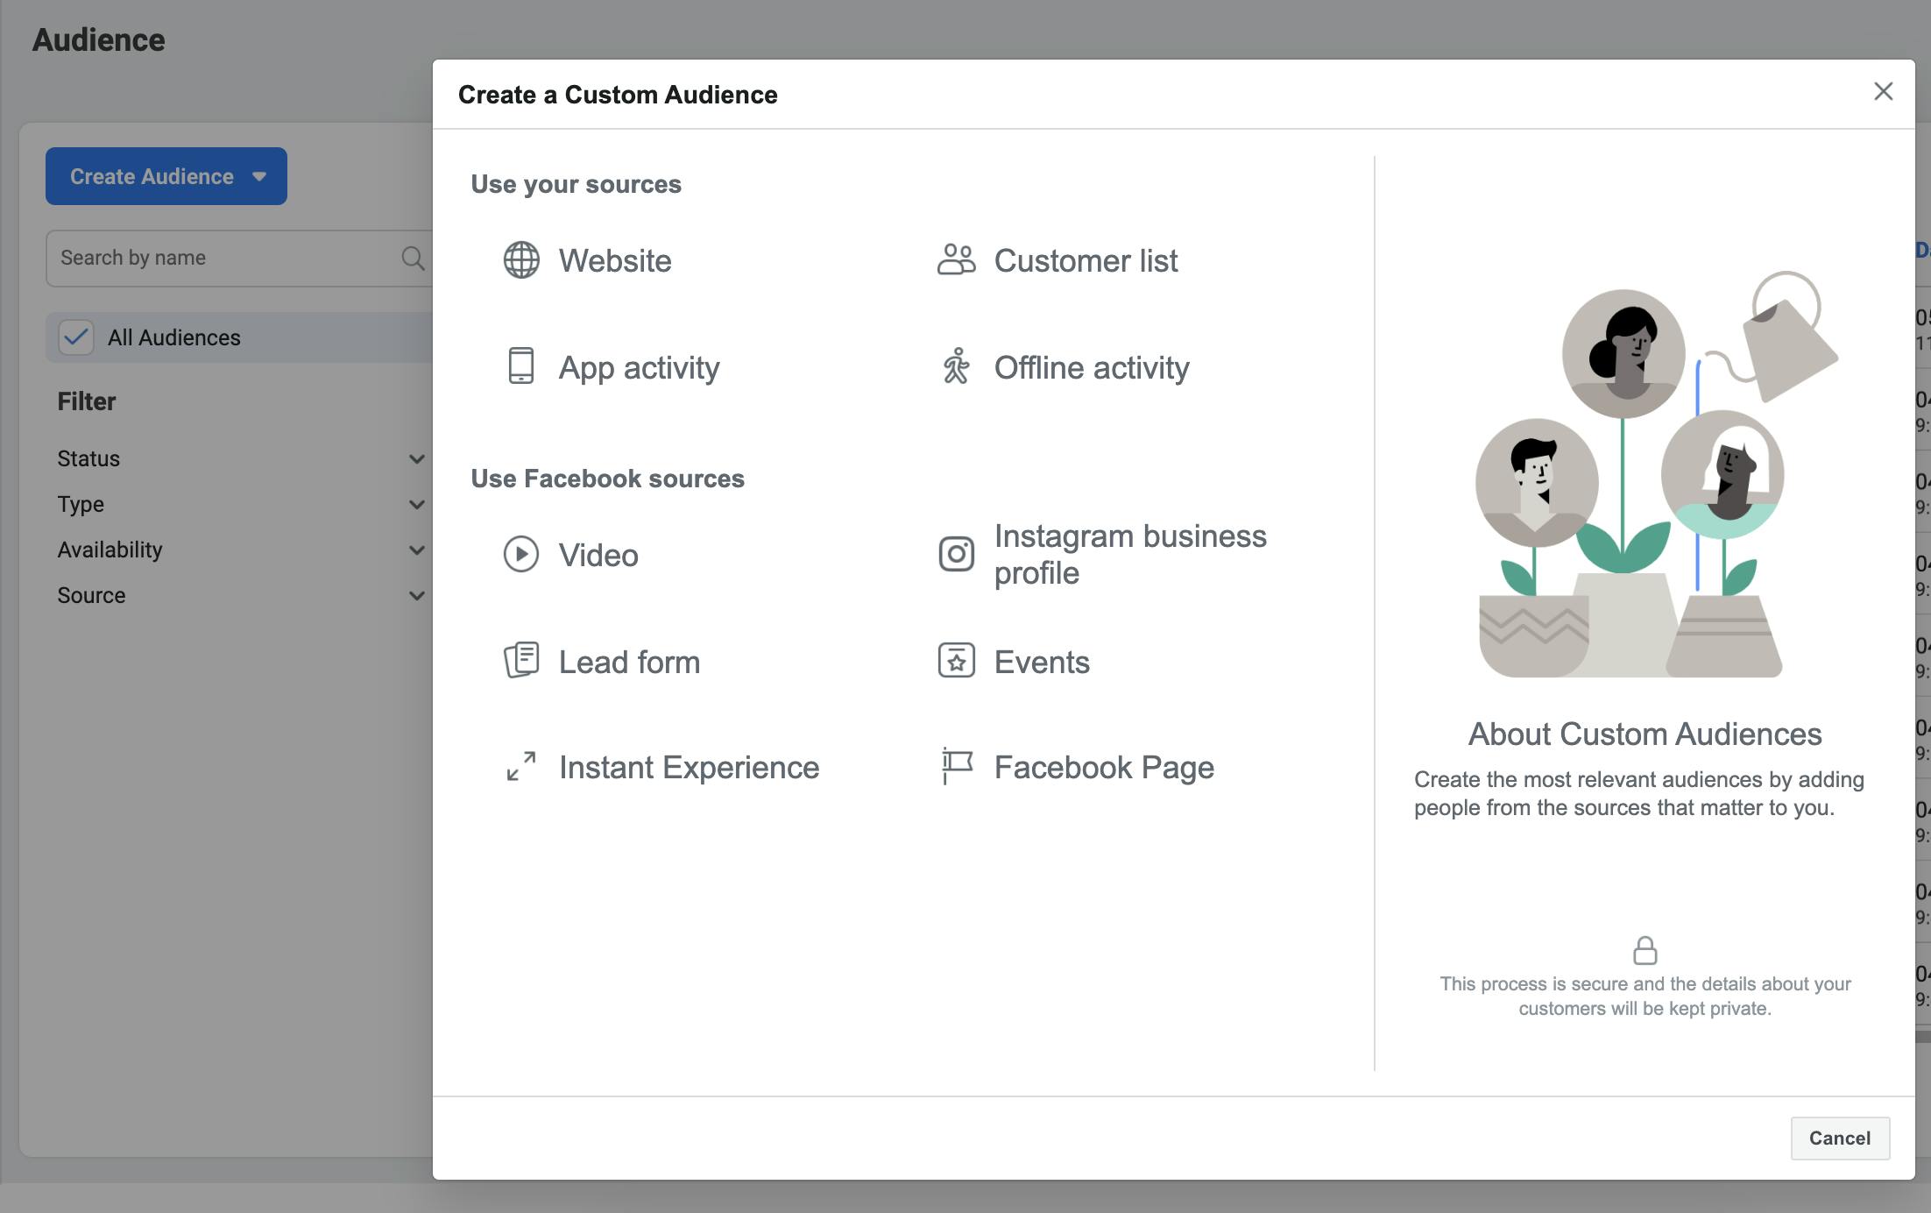The width and height of the screenshot is (1931, 1213).
Task: Click the Availability filter label
Action: (110, 550)
